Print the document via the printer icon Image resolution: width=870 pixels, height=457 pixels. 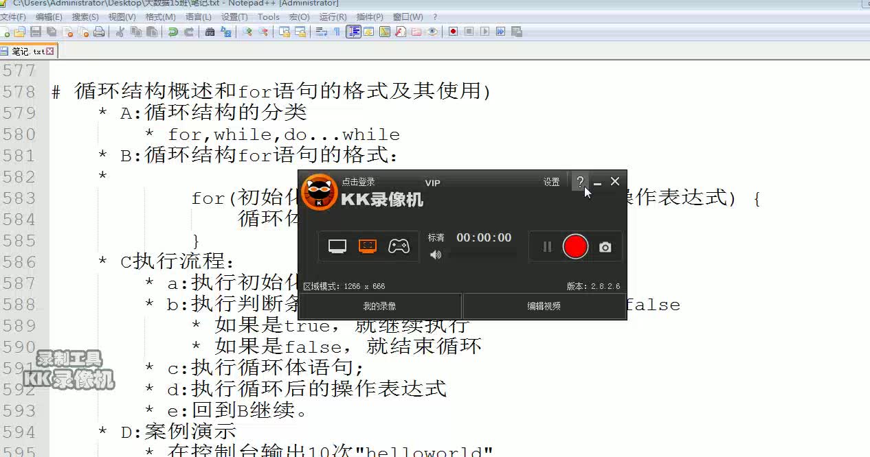[x=99, y=31]
